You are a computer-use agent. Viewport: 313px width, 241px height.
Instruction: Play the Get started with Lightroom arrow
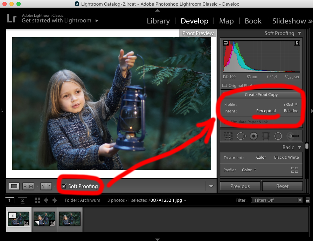click(x=97, y=21)
